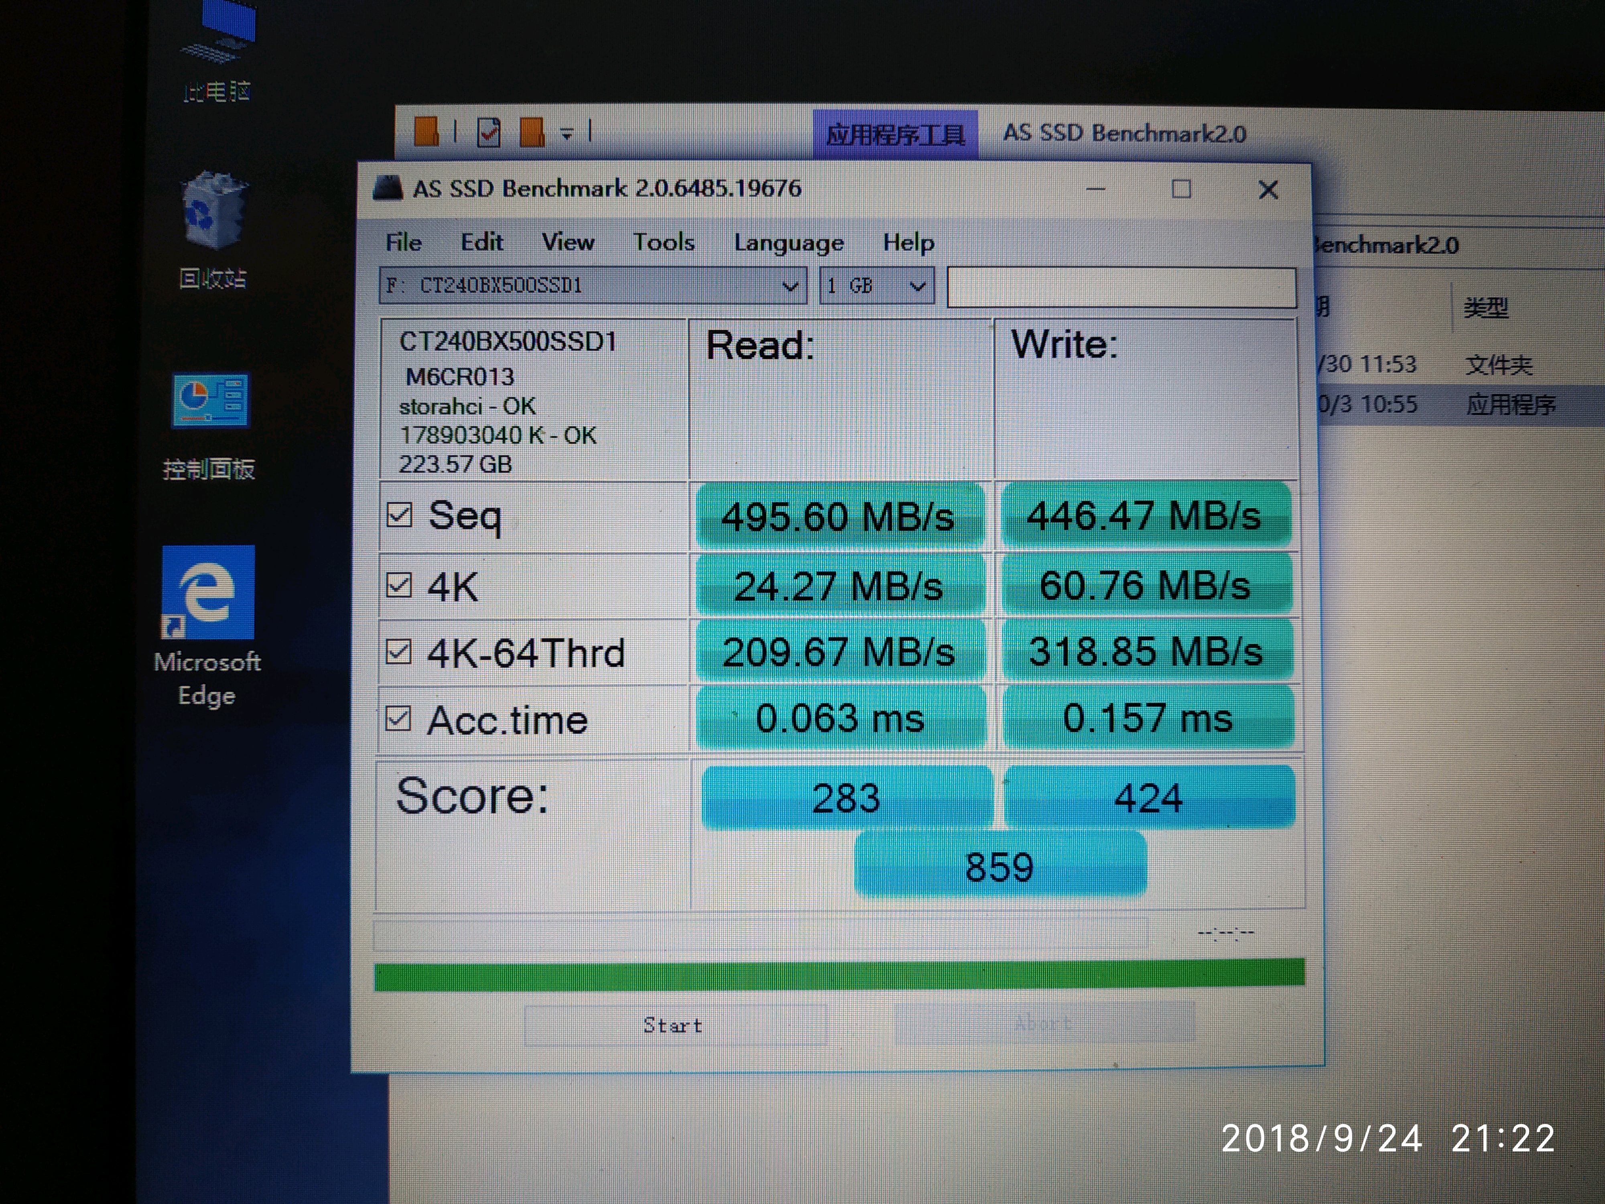Open the Language menu

[x=789, y=243]
